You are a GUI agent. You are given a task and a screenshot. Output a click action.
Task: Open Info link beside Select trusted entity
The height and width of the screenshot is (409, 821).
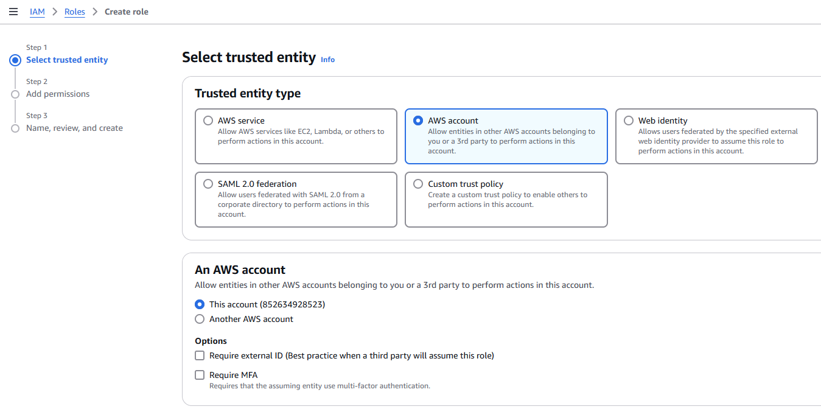[x=327, y=60]
